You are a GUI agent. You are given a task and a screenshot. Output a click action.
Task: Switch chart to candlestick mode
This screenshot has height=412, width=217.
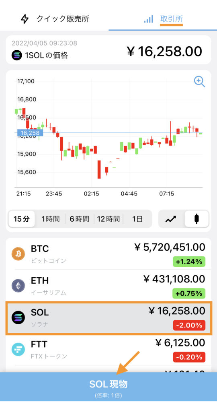(x=197, y=219)
